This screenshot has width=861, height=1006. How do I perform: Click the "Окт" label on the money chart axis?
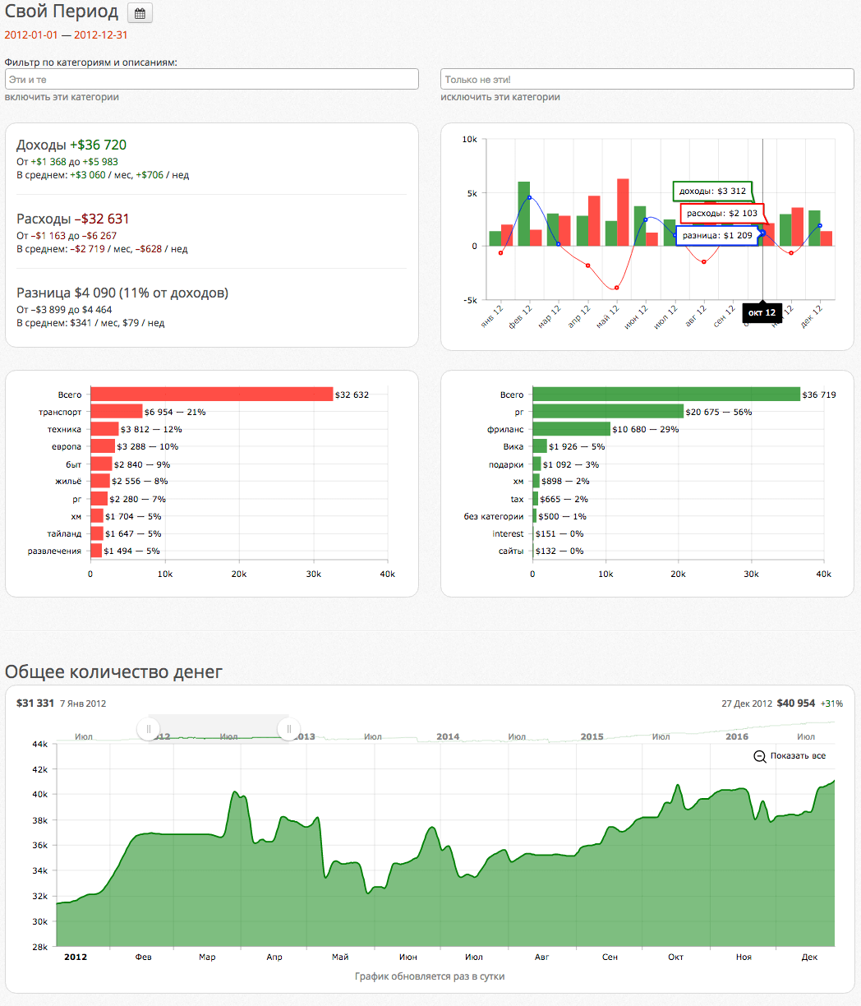point(676,957)
